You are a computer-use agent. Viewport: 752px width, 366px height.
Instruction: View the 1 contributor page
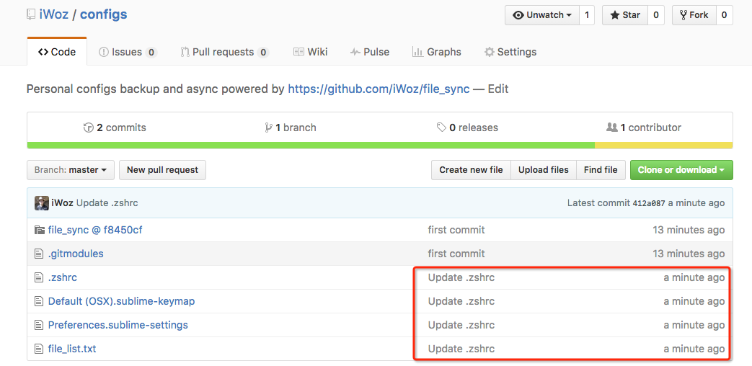(644, 128)
